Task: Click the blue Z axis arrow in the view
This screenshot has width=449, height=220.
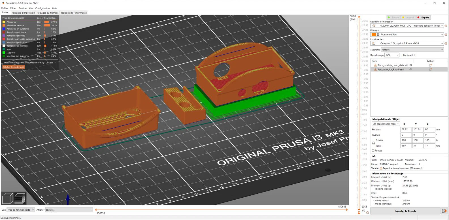Action: point(68,199)
